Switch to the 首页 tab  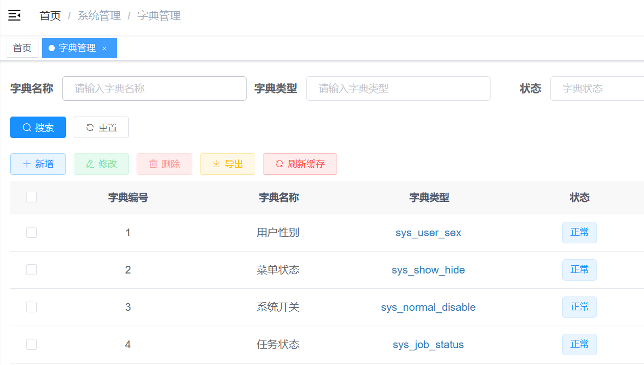[23, 48]
